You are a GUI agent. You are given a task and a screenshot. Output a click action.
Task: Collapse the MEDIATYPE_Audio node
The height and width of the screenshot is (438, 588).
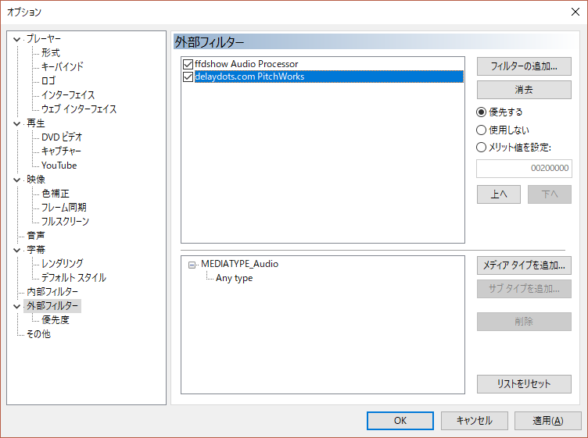click(x=192, y=265)
